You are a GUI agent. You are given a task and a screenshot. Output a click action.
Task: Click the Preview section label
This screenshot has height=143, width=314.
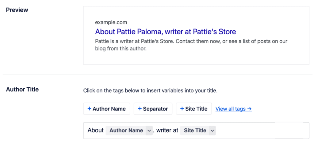coord(17,10)
